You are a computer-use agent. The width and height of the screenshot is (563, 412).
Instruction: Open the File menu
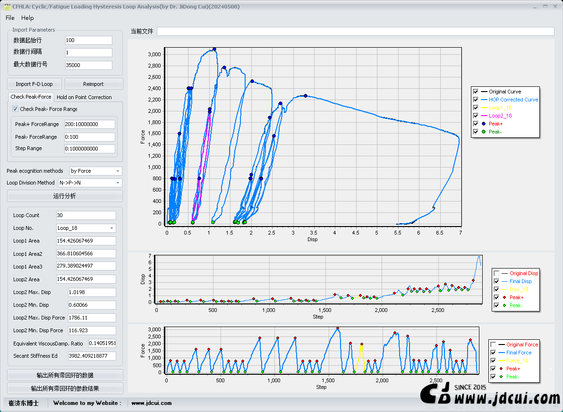pyautogui.click(x=10, y=18)
